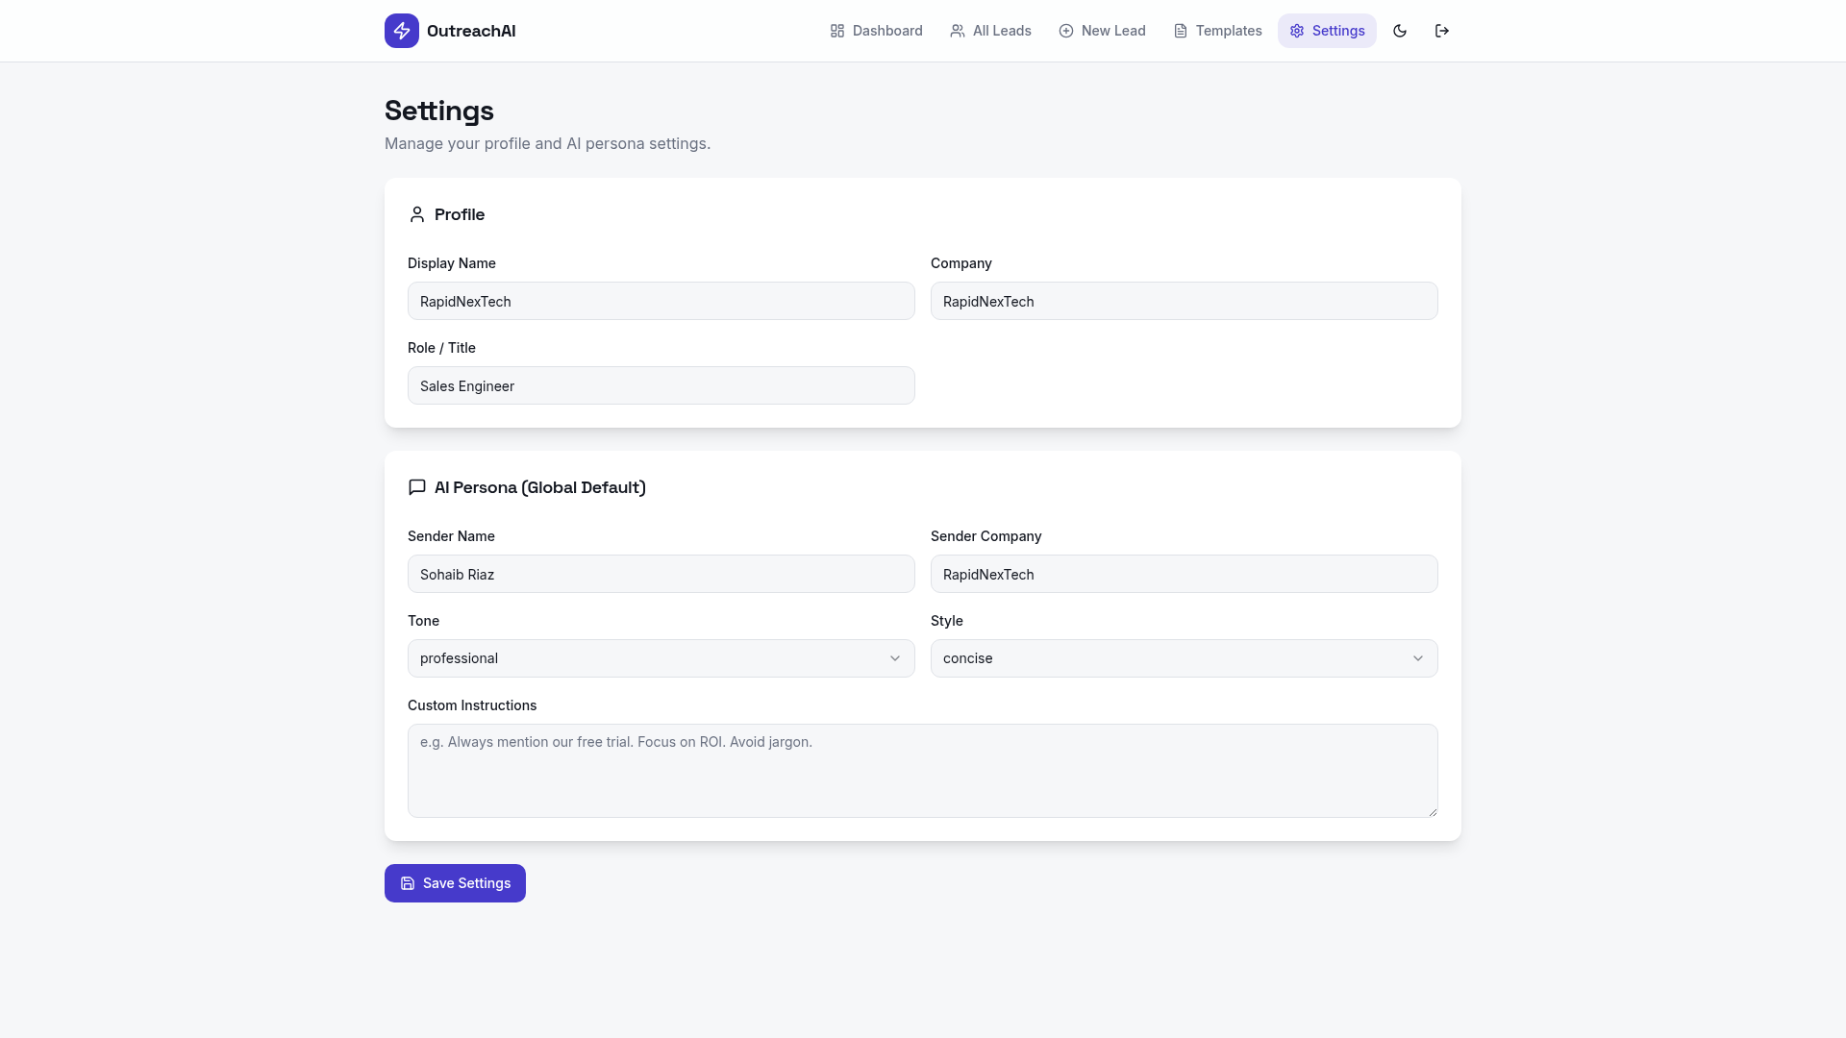Click the Sender Name field
This screenshot has width=1846, height=1038.
click(661, 574)
